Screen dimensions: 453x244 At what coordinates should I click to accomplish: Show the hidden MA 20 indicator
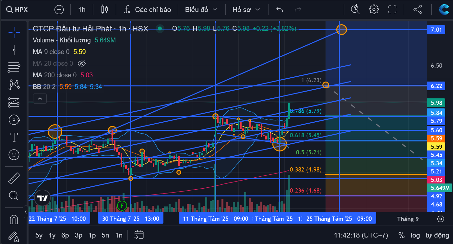82,63
